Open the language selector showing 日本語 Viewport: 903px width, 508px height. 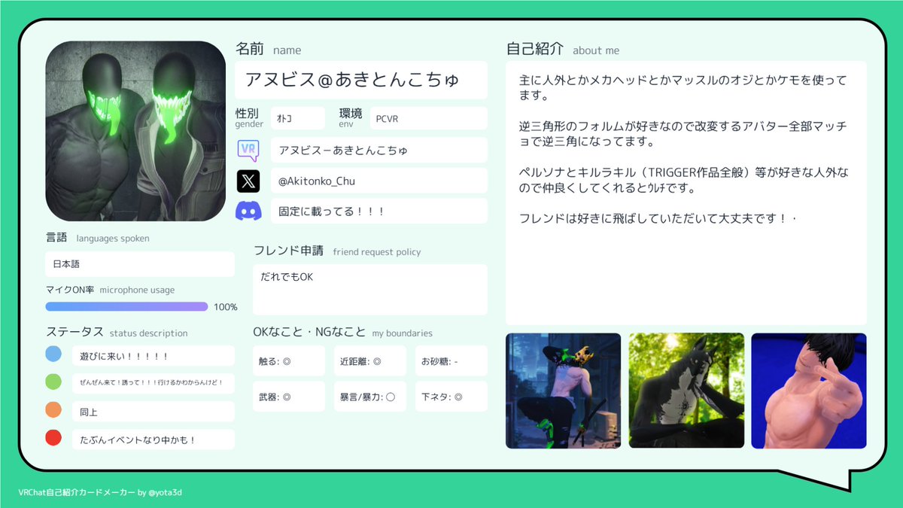[139, 264]
